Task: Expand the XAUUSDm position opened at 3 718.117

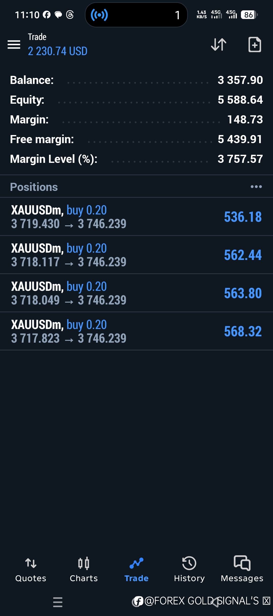Action: (136, 255)
